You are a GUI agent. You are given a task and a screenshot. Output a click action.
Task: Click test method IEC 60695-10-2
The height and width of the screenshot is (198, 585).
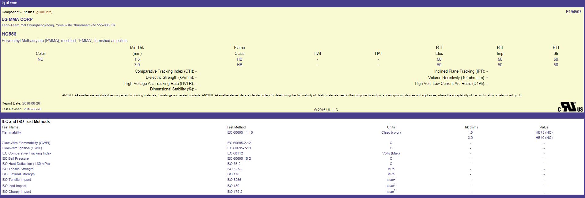(x=239, y=158)
